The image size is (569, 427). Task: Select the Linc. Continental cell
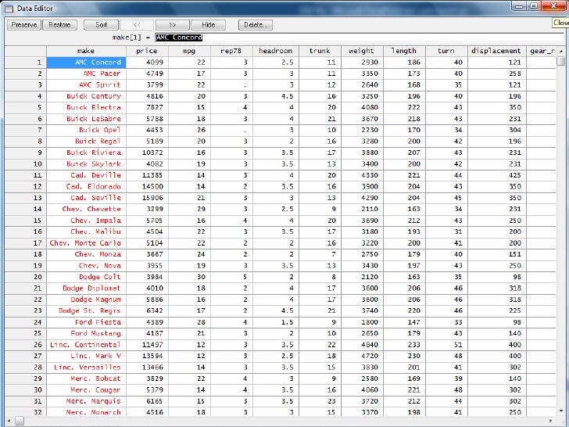click(x=86, y=345)
